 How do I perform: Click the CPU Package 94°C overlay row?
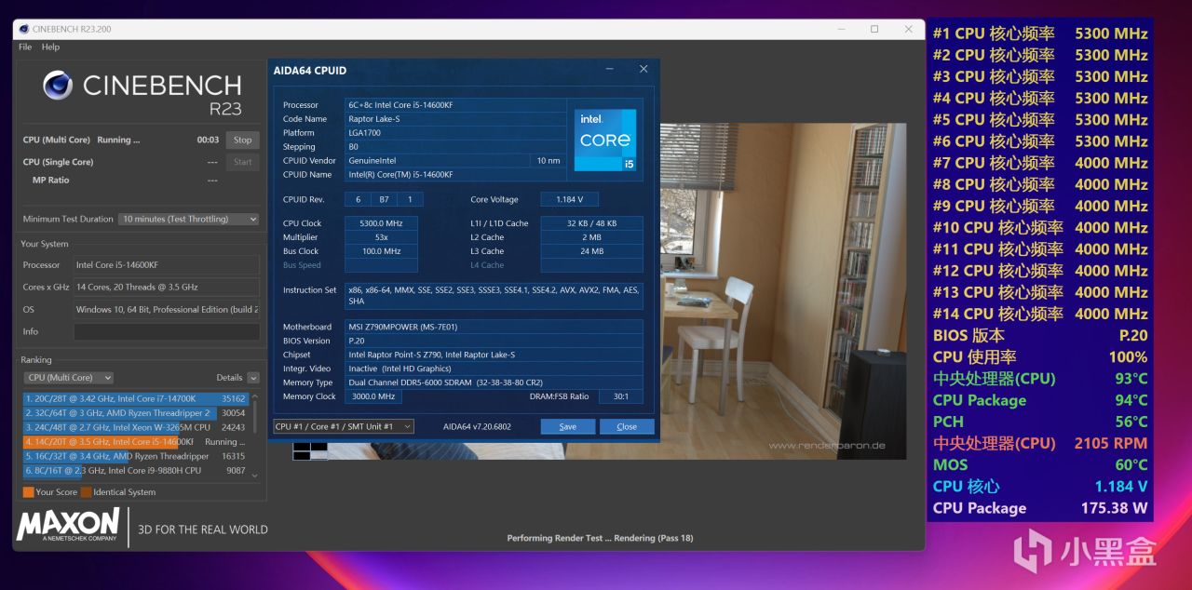1040,401
